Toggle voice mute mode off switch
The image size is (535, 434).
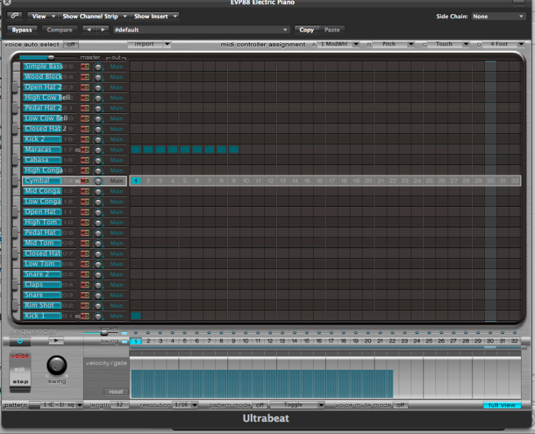tap(400, 405)
